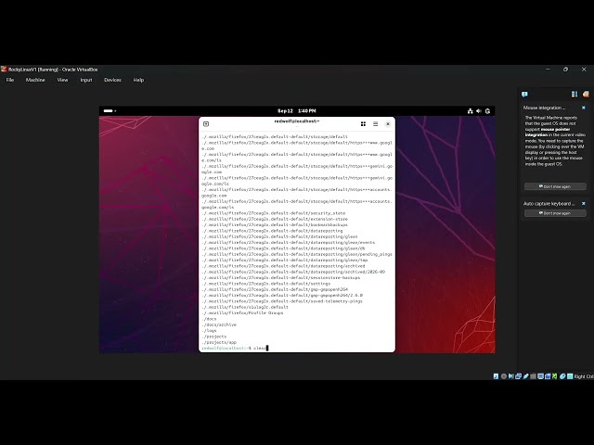
Task: Open the Machine menu
Action: (35, 80)
